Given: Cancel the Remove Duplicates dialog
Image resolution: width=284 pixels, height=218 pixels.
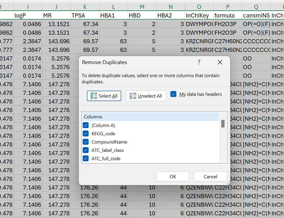Looking at the screenshot, I should pyautogui.click(x=211, y=176).
